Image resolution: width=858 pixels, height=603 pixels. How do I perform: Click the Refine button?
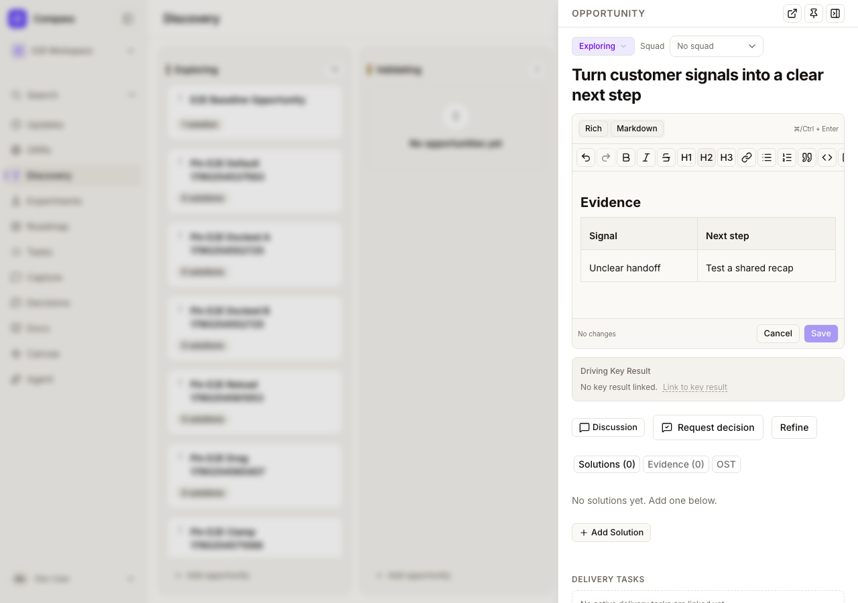[794, 427]
